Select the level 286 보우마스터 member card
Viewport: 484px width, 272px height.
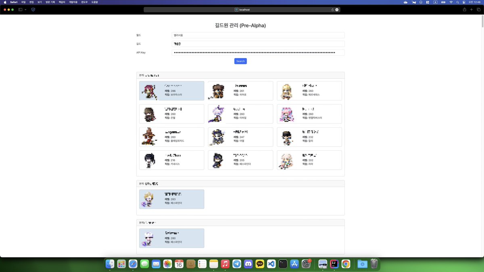coord(171,91)
